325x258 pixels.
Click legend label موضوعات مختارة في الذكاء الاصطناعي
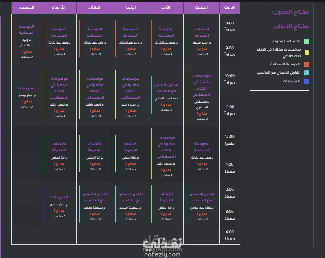tap(279, 53)
